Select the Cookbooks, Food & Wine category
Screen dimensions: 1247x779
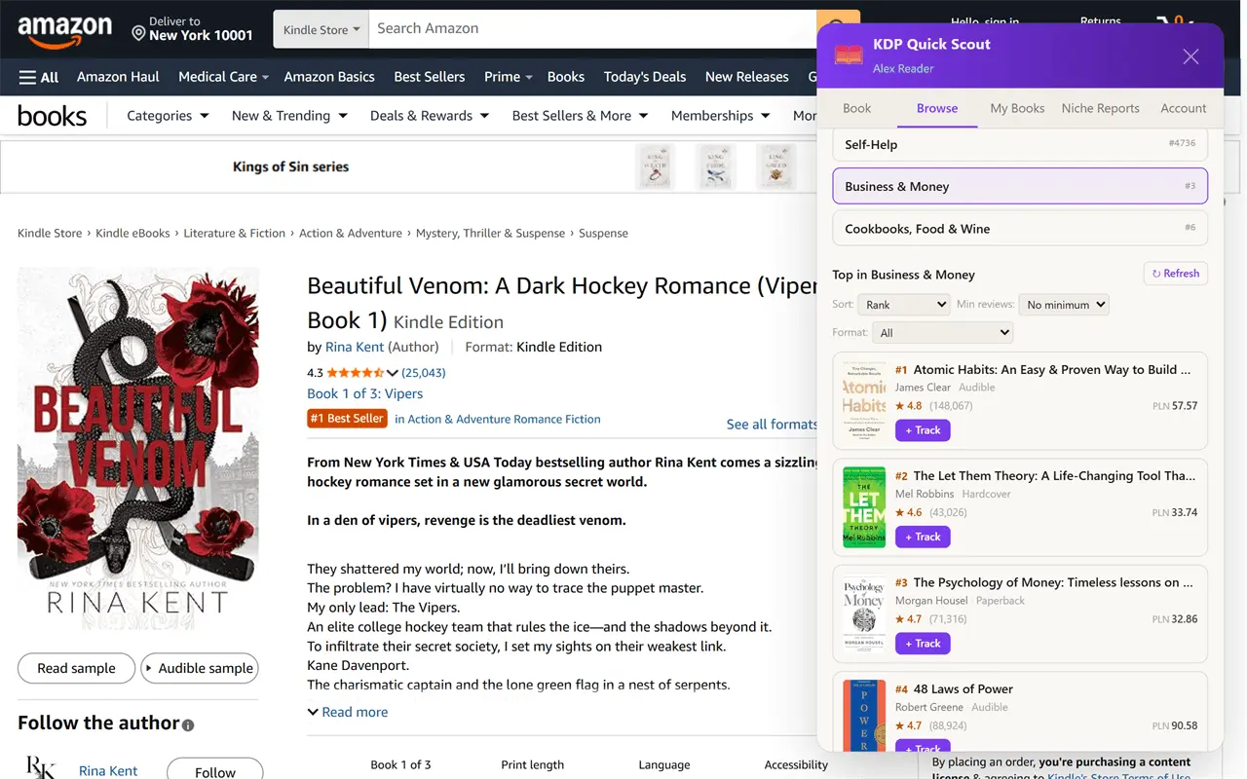pyautogui.click(x=1020, y=229)
